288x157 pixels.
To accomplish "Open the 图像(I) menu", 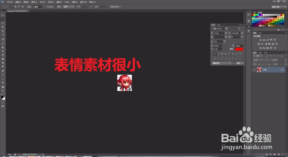I will (x=26, y=2).
